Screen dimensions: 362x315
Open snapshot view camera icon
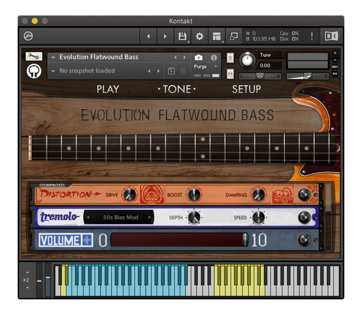(x=199, y=57)
